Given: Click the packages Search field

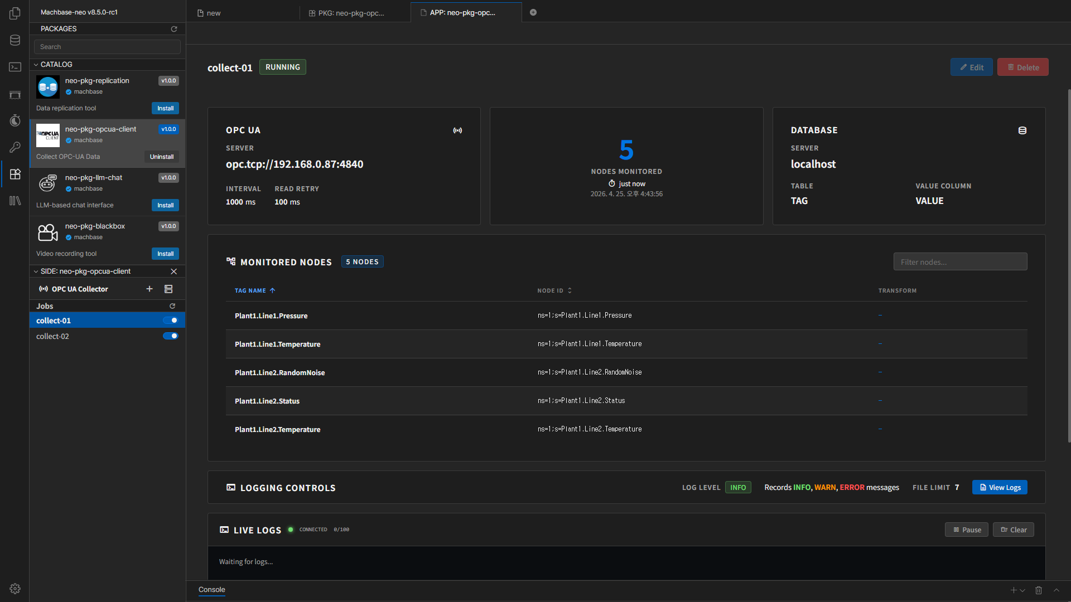Looking at the screenshot, I should pyautogui.click(x=107, y=47).
